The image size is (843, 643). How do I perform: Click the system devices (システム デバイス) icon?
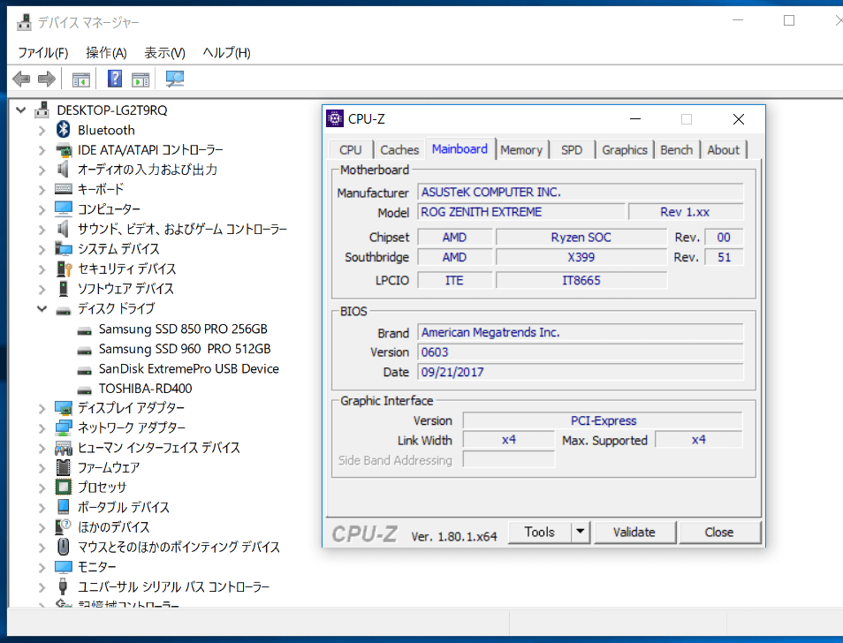click(x=64, y=249)
